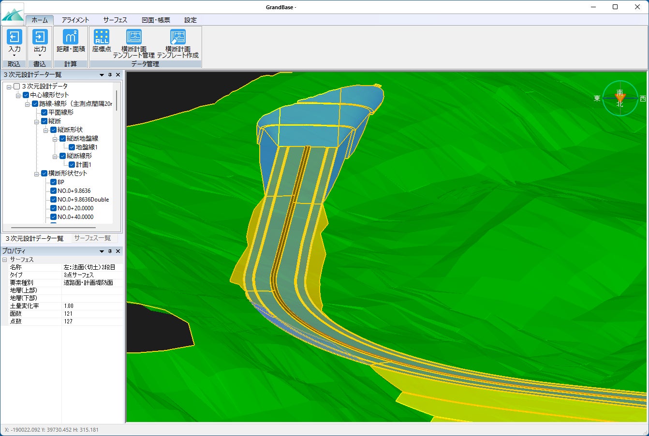Close the プロパティ panel
The width and height of the screenshot is (649, 436).
point(118,251)
